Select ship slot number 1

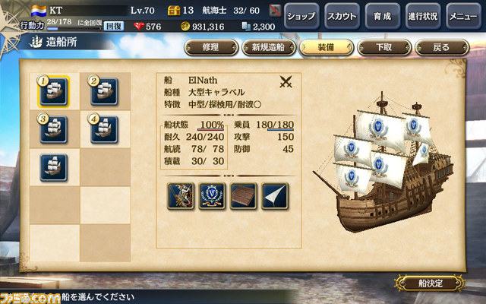[53, 91]
